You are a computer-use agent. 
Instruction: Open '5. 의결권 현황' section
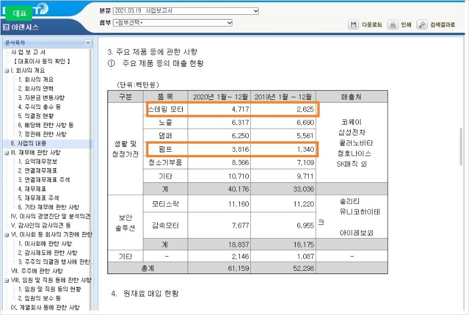tap(36, 116)
